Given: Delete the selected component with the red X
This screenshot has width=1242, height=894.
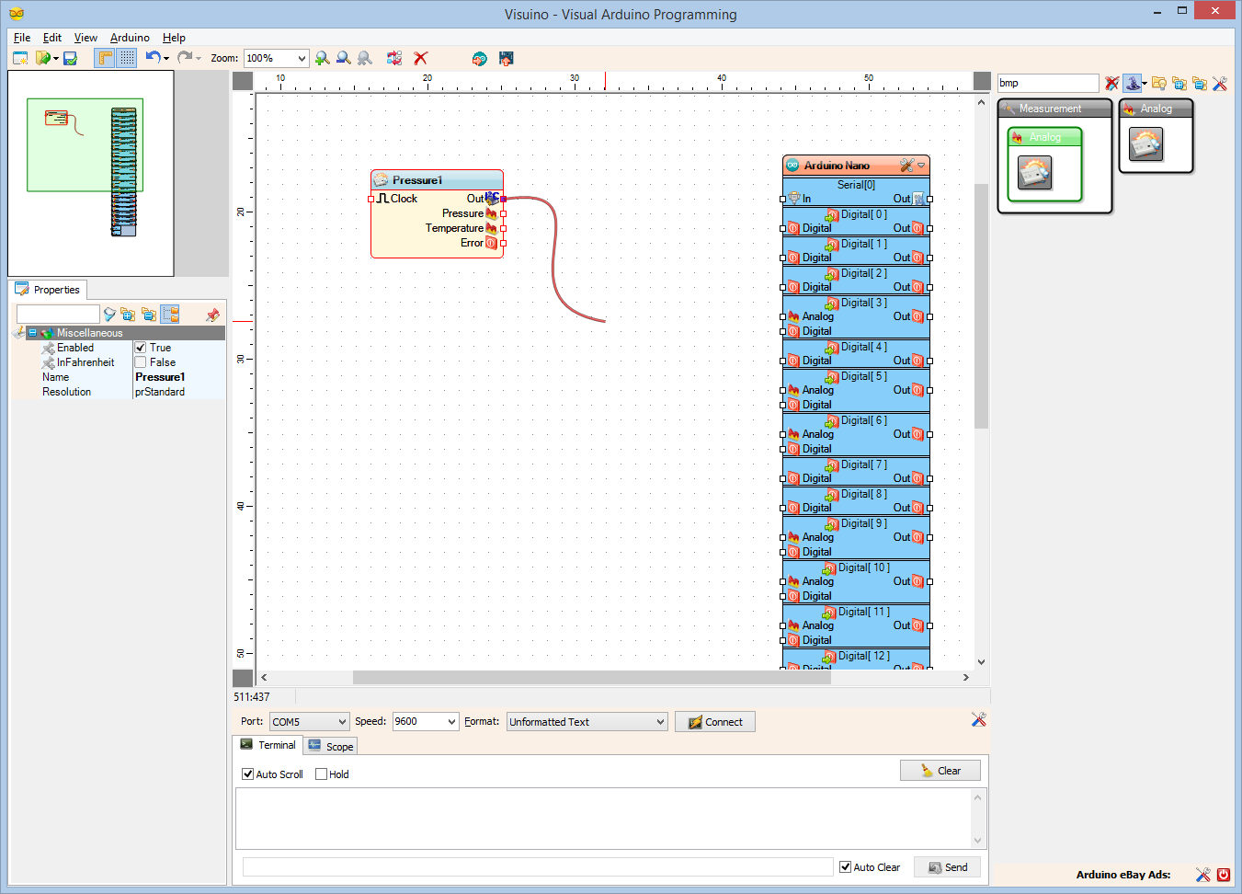Looking at the screenshot, I should (x=421, y=58).
